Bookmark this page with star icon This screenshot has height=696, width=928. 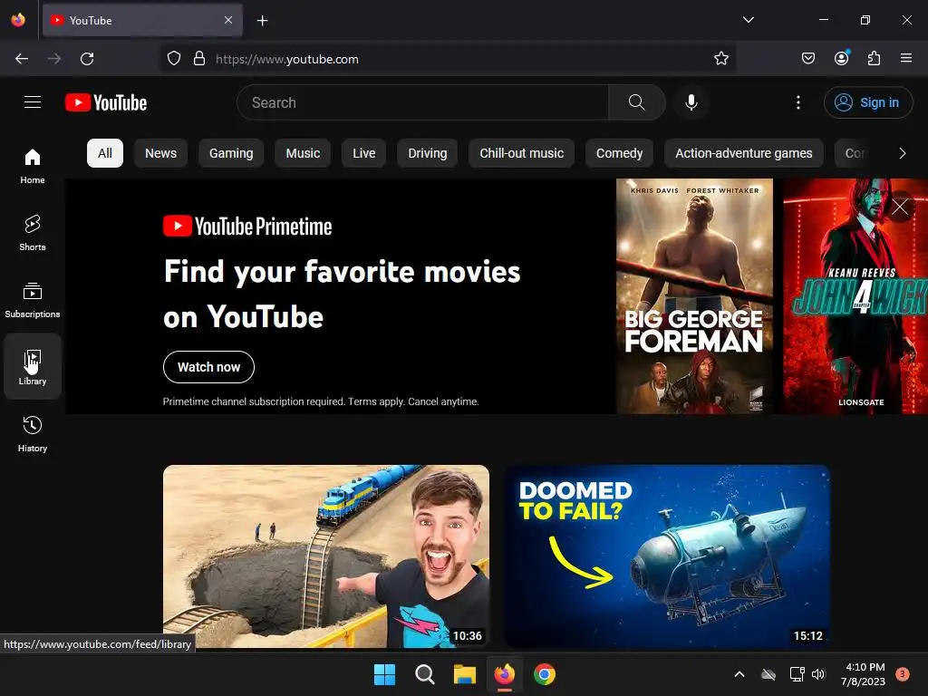pyautogui.click(x=720, y=59)
